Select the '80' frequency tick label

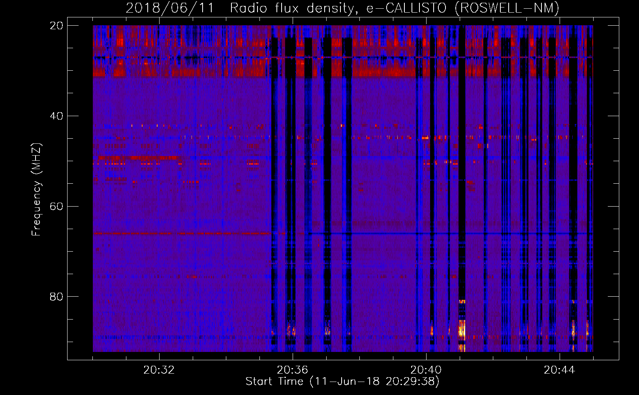(56, 297)
